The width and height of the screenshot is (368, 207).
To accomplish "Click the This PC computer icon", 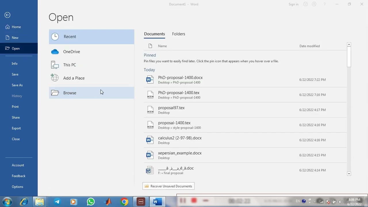I will [55, 65].
